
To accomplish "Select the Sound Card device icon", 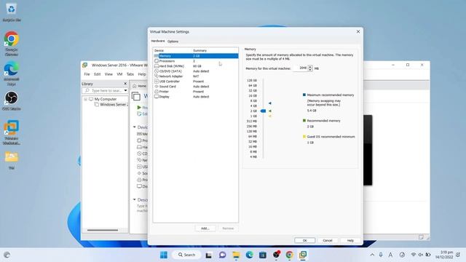I will tap(157, 87).
